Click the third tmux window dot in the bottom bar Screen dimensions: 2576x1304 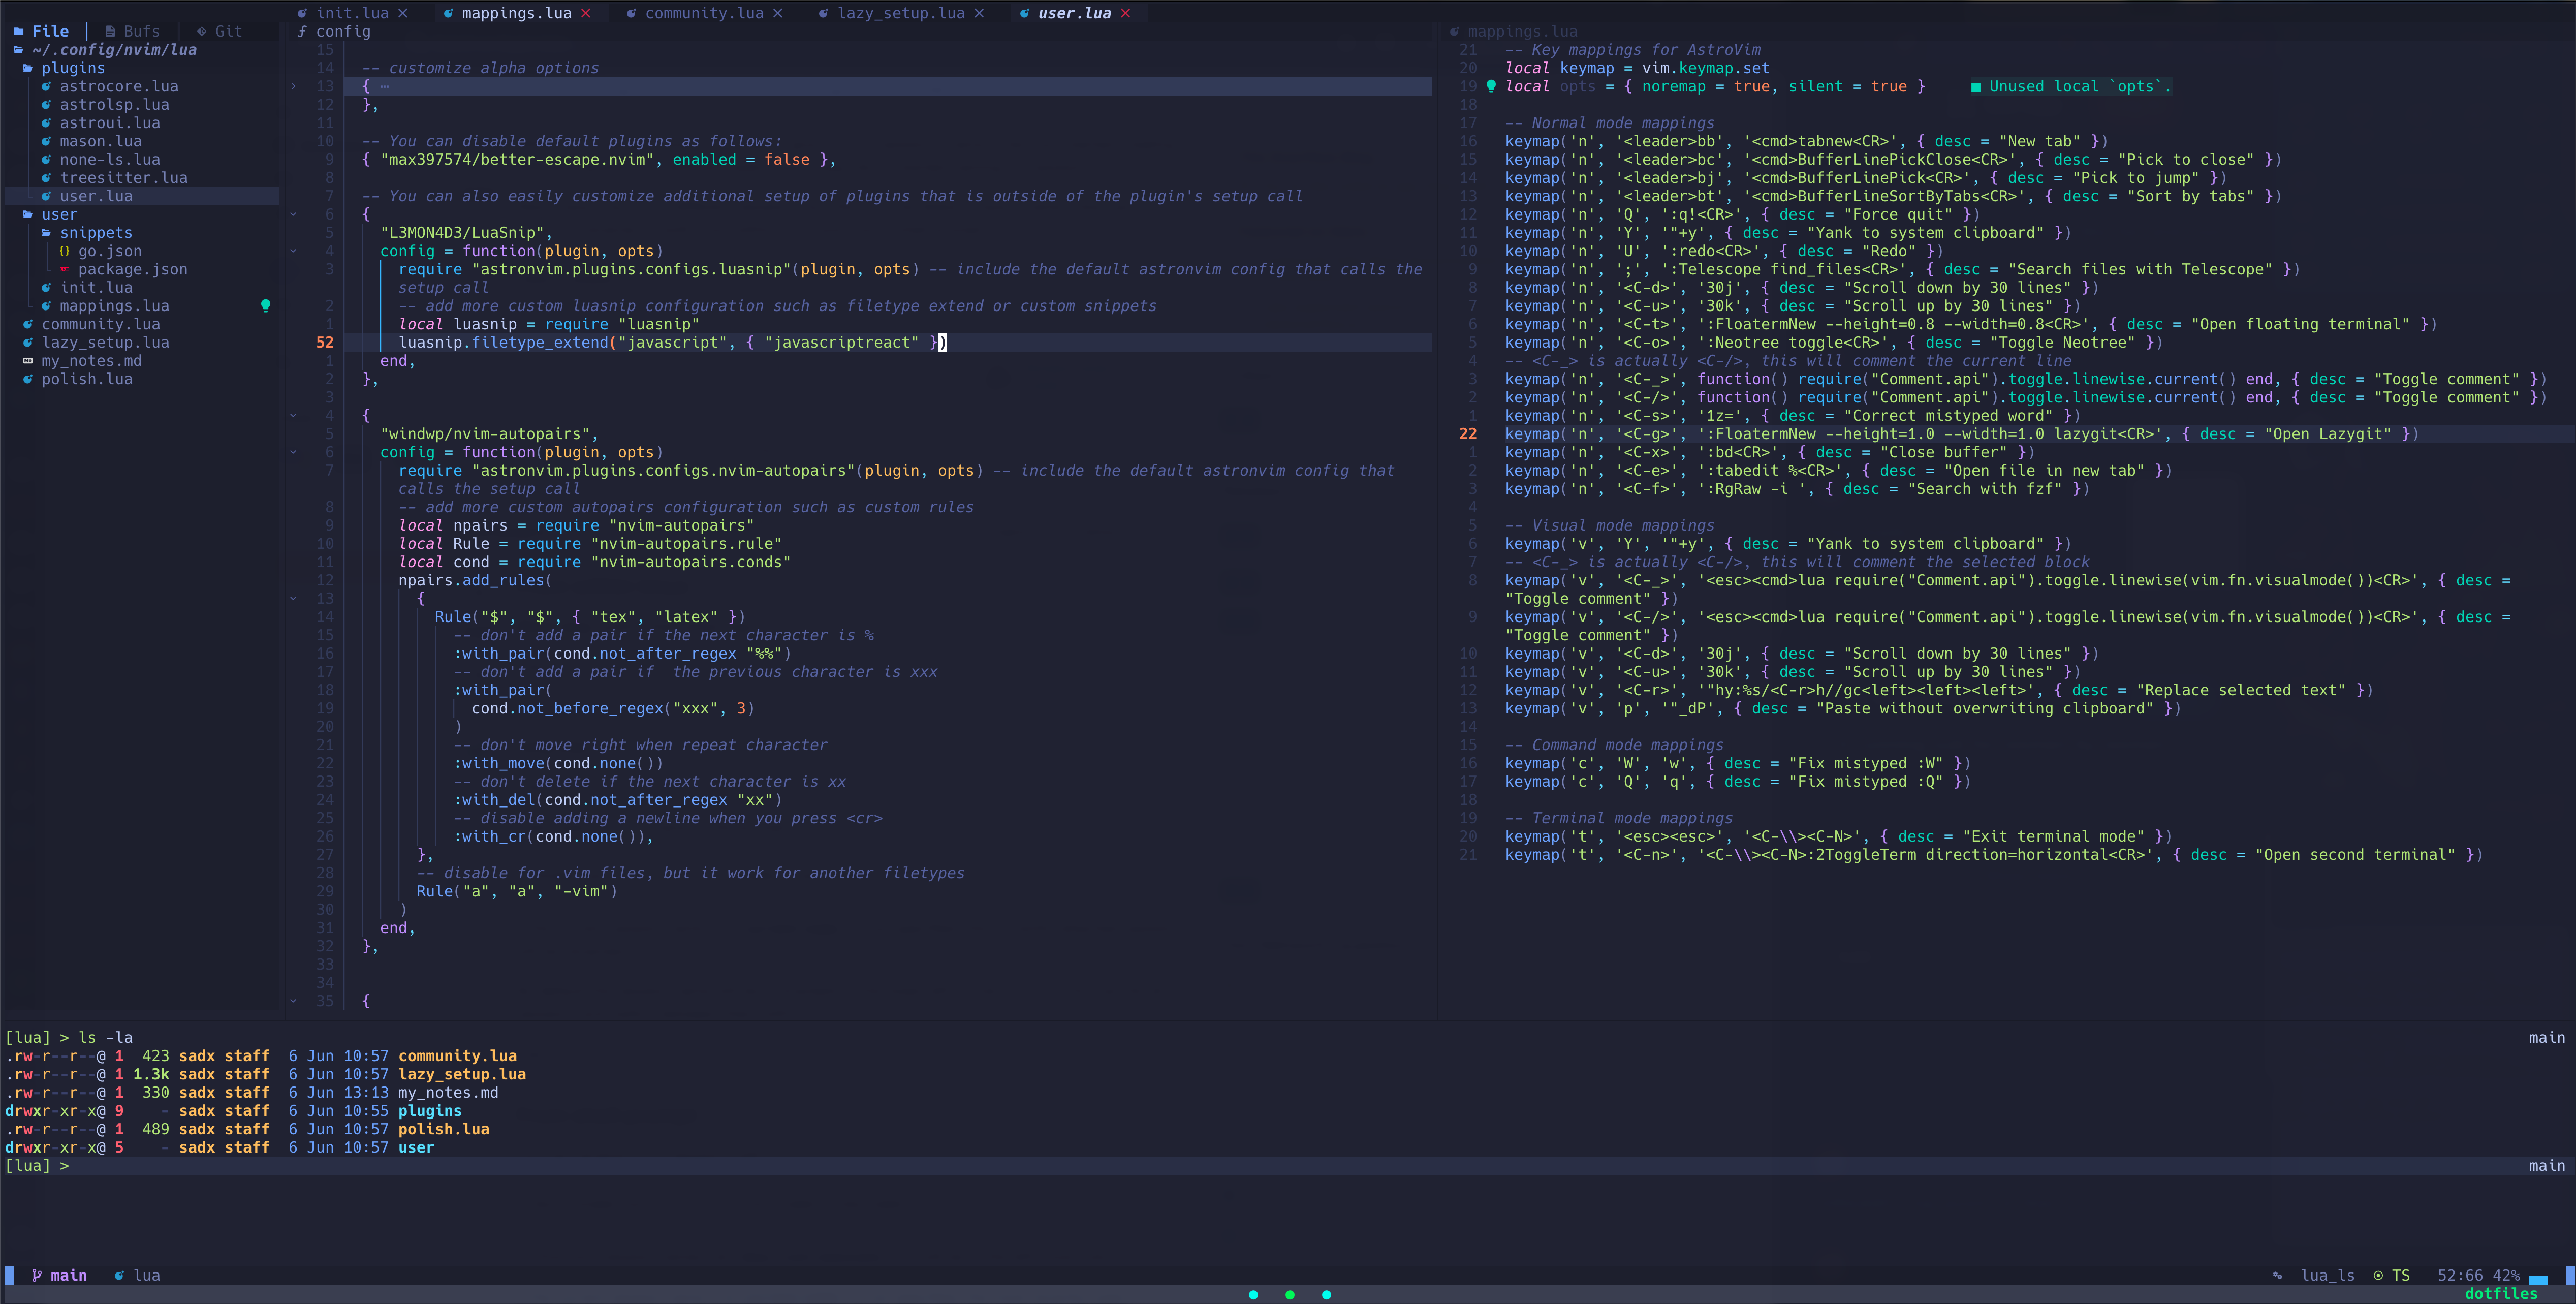click(1326, 1295)
